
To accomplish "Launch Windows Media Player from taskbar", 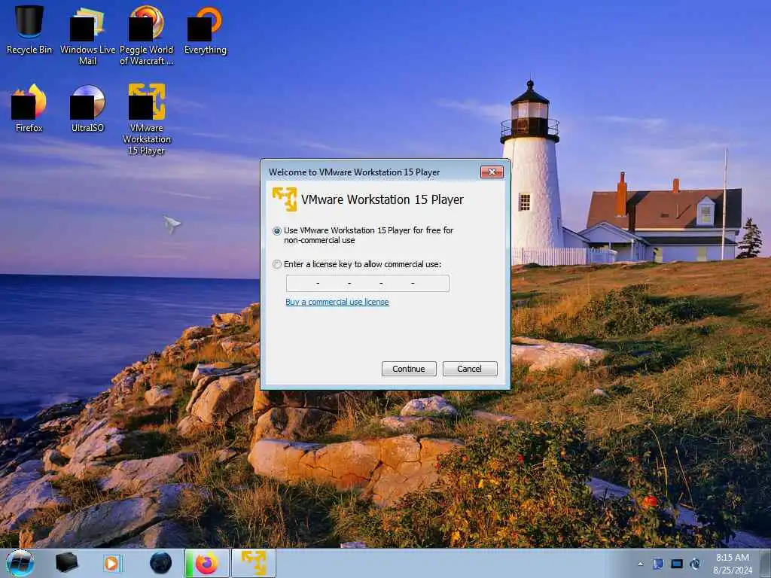I will [x=112, y=563].
